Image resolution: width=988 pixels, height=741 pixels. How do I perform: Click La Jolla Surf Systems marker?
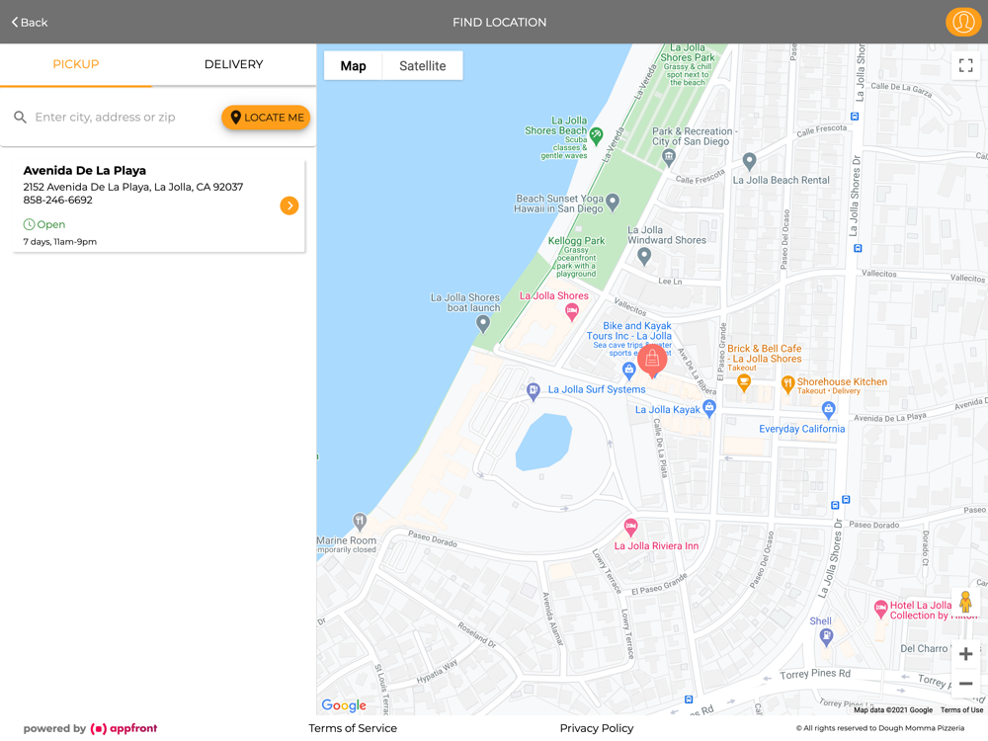click(534, 391)
